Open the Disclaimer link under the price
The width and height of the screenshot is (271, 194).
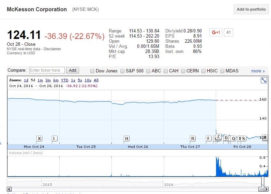click(x=52, y=49)
